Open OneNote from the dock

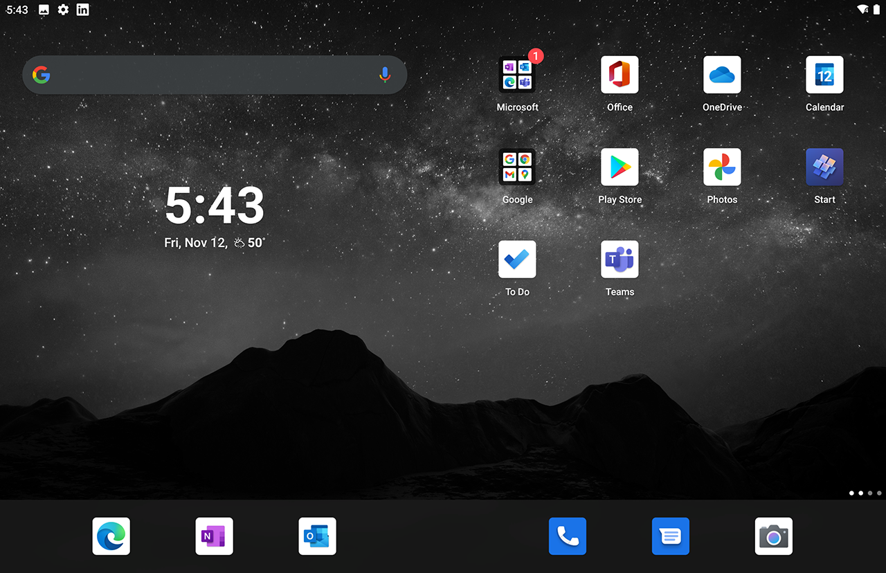[215, 536]
